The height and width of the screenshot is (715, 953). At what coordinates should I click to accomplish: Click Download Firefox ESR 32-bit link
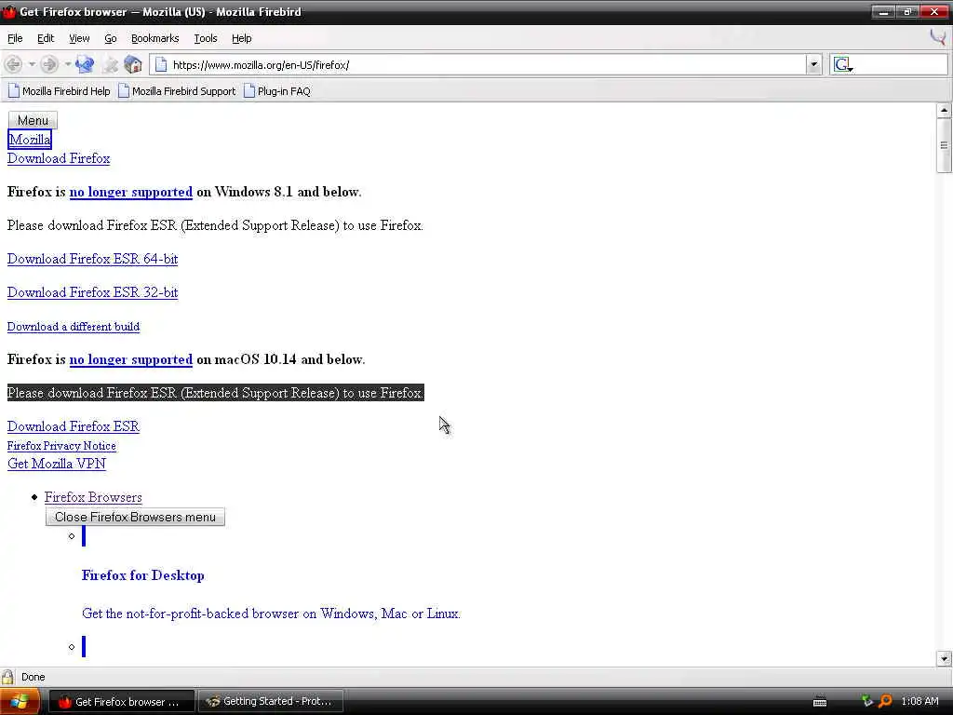pyautogui.click(x=92, y=292)
